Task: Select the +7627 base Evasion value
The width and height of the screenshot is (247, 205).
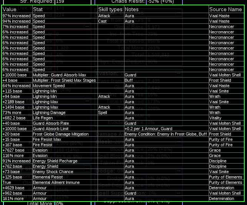Action: [x=13, y=150]
